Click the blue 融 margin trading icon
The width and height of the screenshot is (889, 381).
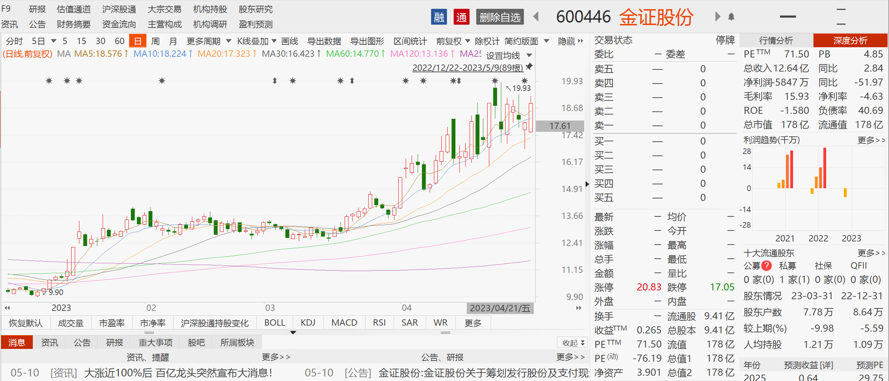[439, 17]
